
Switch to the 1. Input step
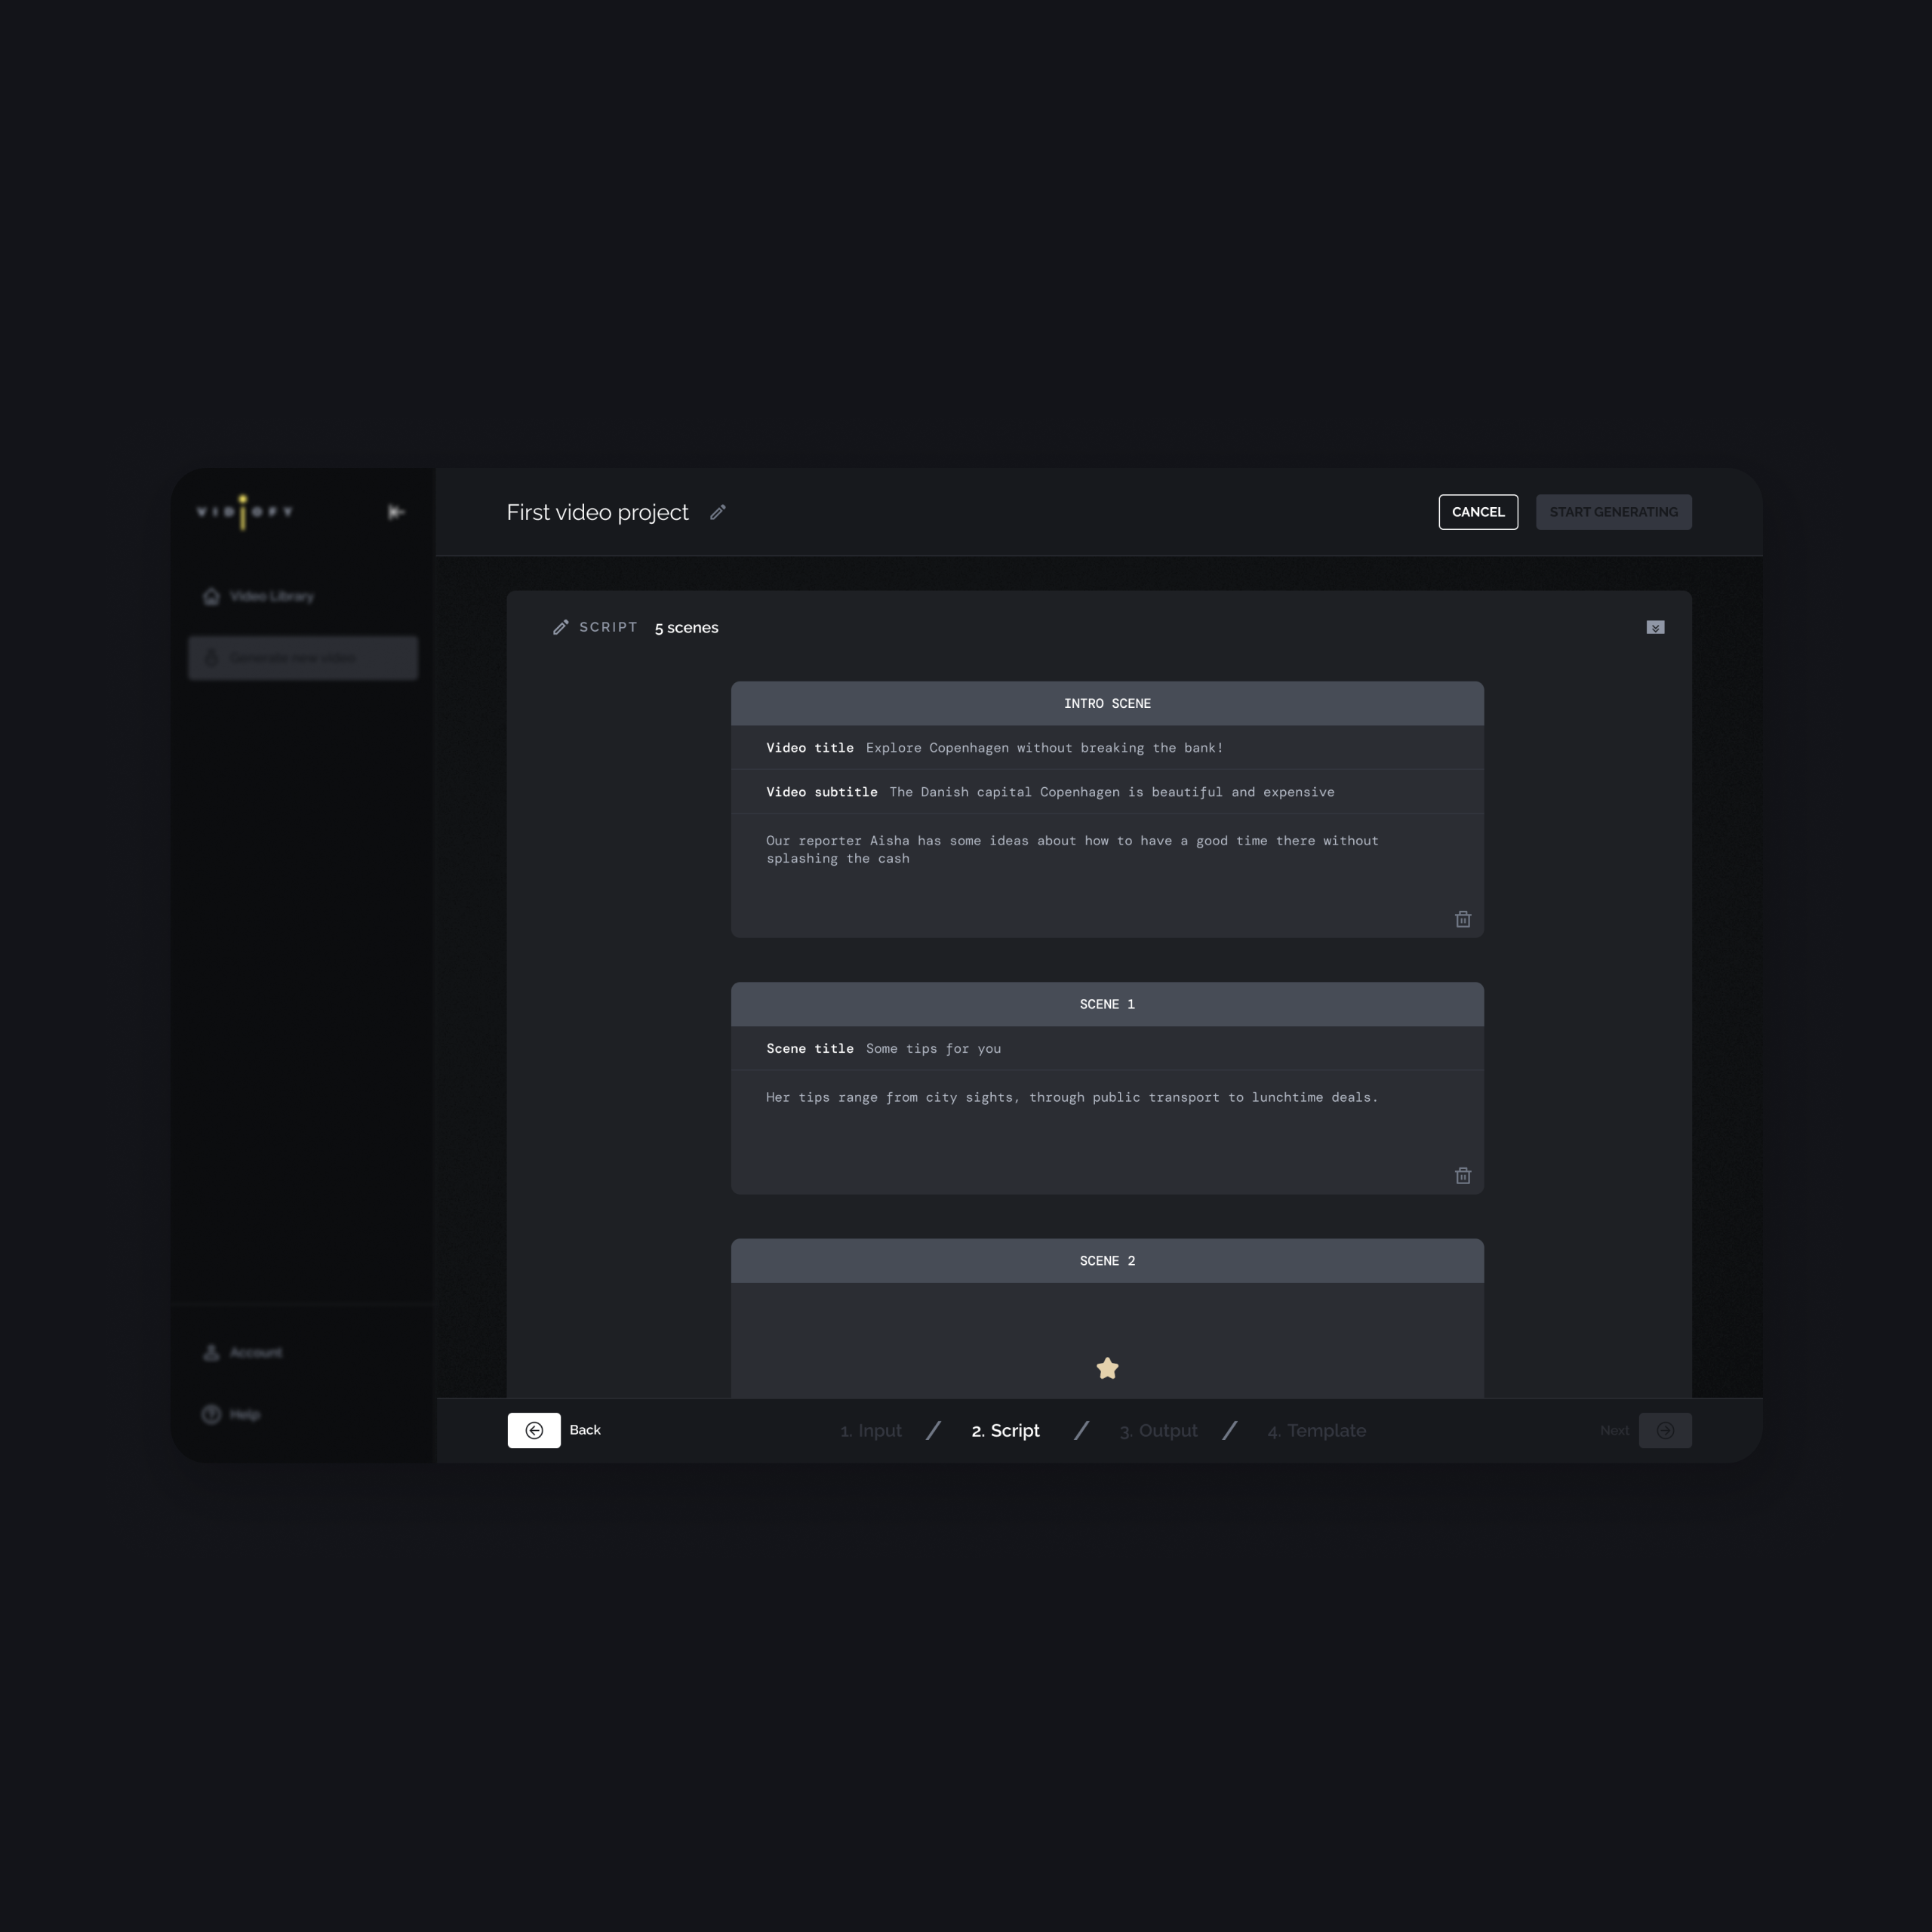[871, 1431]
